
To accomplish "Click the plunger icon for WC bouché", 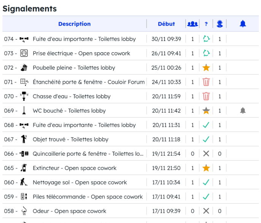I will point(24,111).
